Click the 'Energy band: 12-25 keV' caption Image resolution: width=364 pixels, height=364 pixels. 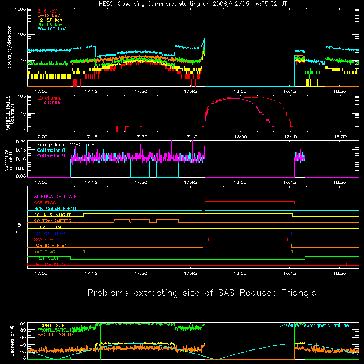66,145
